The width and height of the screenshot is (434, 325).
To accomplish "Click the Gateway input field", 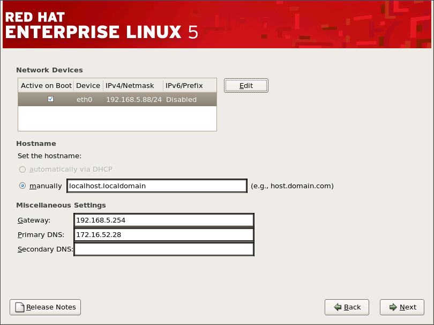I will [163, 220].
